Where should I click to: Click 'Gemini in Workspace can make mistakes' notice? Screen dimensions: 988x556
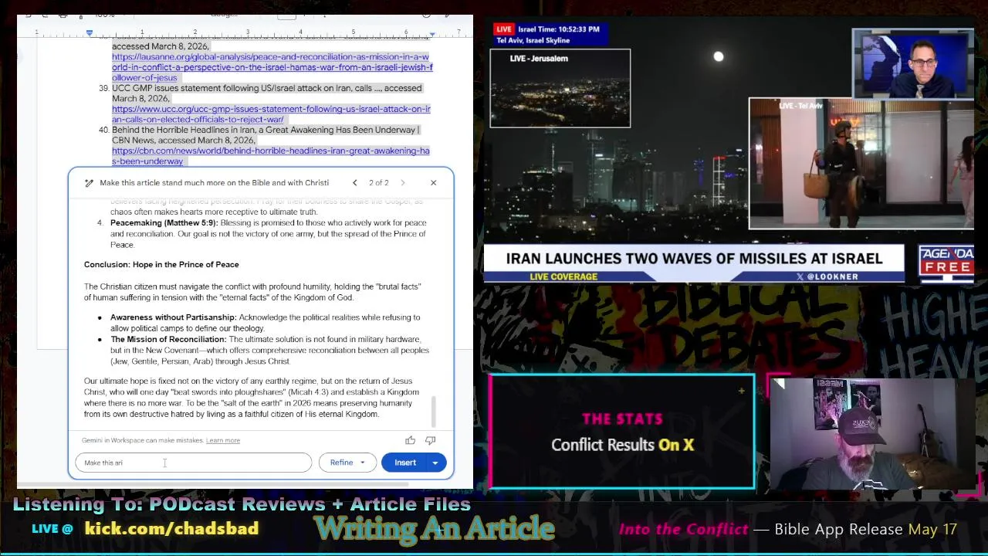pyautogui.click(x=143, y=440)
